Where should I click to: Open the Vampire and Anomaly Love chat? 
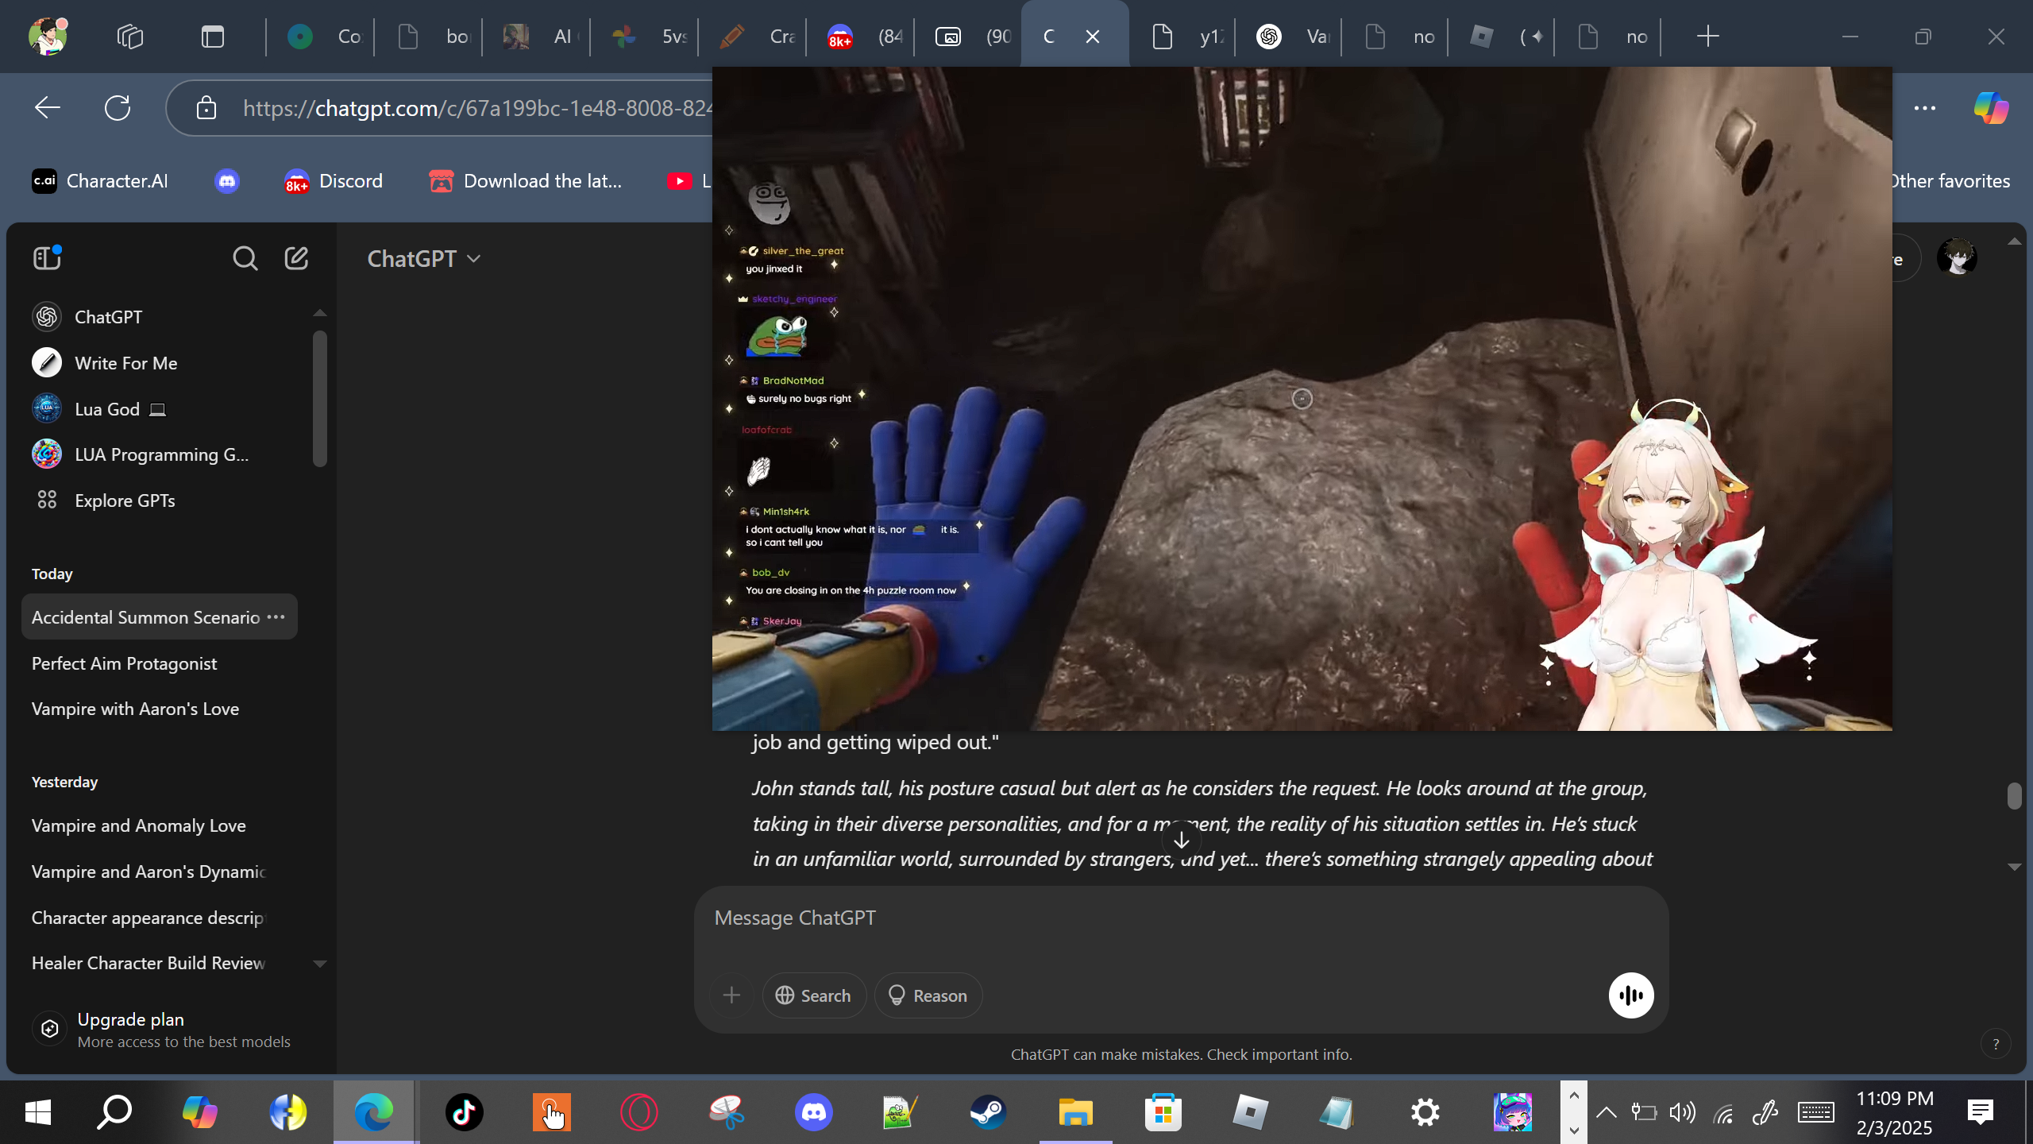[160, 825]
